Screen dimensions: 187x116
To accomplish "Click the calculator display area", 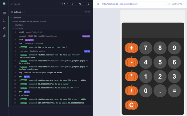I will [153, 30].
